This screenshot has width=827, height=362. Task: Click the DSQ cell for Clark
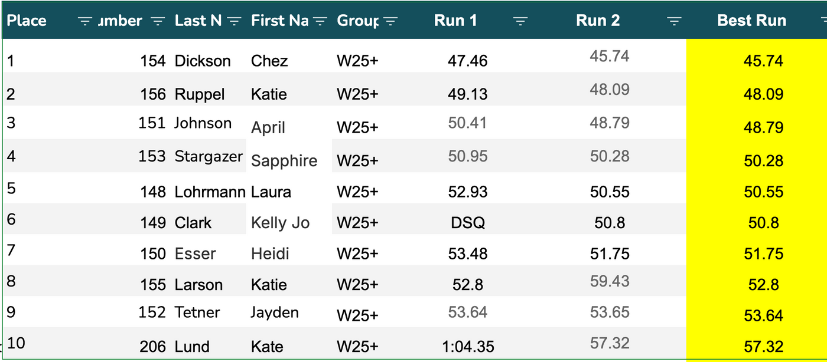point(467,223)
